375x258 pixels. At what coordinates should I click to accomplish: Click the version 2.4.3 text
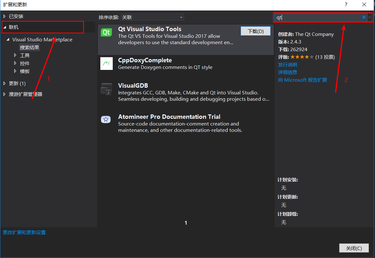pyautogui.click(x=296, y=42)
